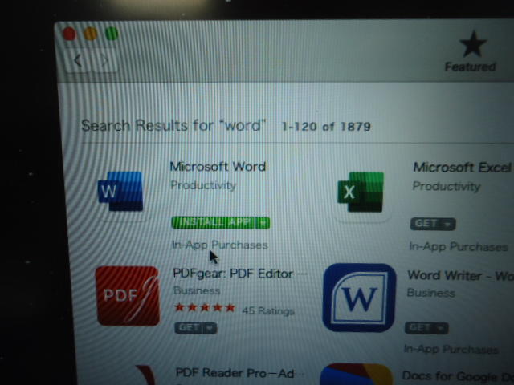Open the Featured tab with star icon
This screenshot has height=385, width=514.
(x=471, y=51)
